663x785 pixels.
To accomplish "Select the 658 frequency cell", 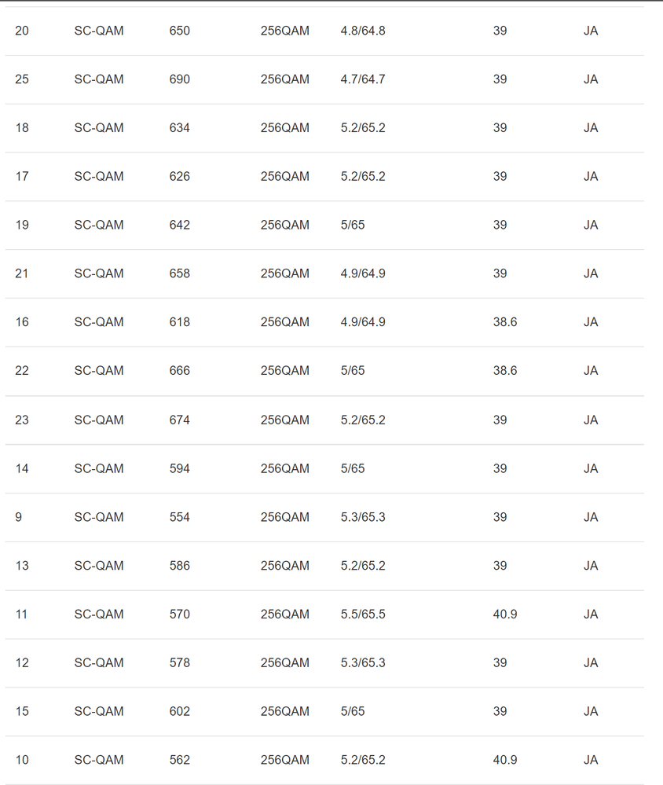I will 179,274.
